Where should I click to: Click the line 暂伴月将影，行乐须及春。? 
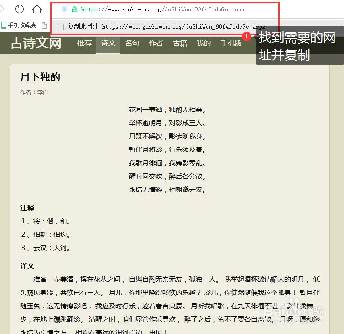(167, 150)
